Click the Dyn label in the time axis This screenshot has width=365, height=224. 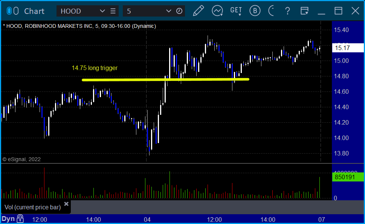pyautogui.click(x=8, y=219)
